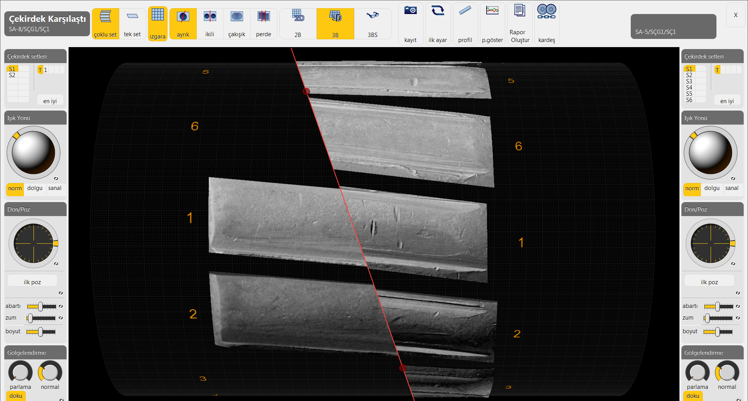
Task: Collapse the left Işık Yönü panel
Action: click(35, 118)
